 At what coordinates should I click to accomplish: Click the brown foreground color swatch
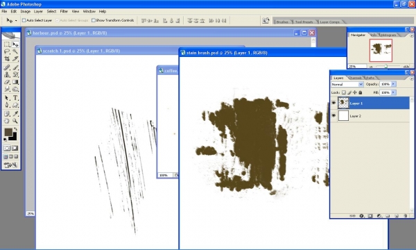click(x=8, y=132)
